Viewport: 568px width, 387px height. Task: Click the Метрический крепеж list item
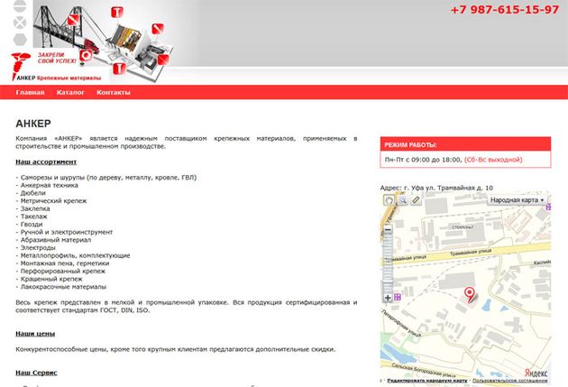click(51, 201)
